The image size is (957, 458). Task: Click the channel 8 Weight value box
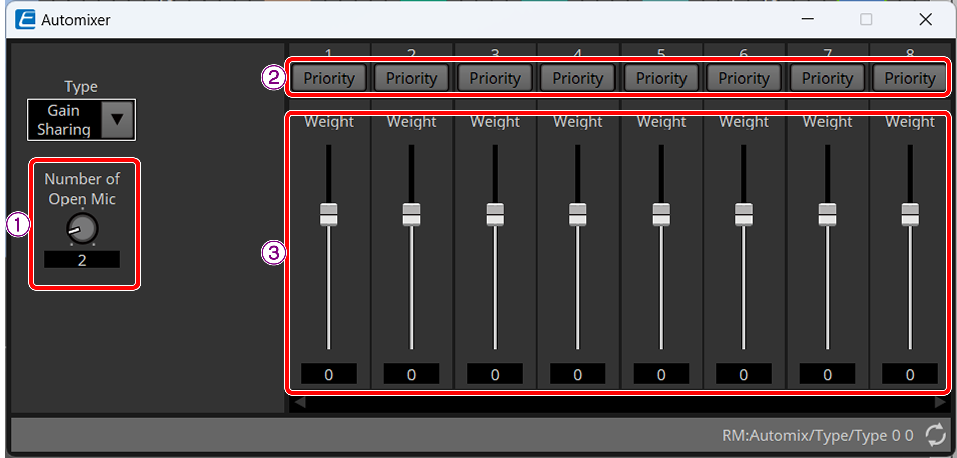tap(910, 374)
